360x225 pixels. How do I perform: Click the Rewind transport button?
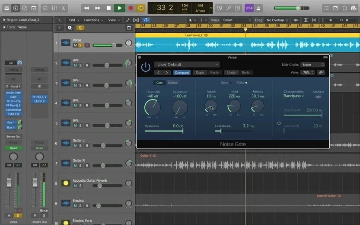click(86, 8)
